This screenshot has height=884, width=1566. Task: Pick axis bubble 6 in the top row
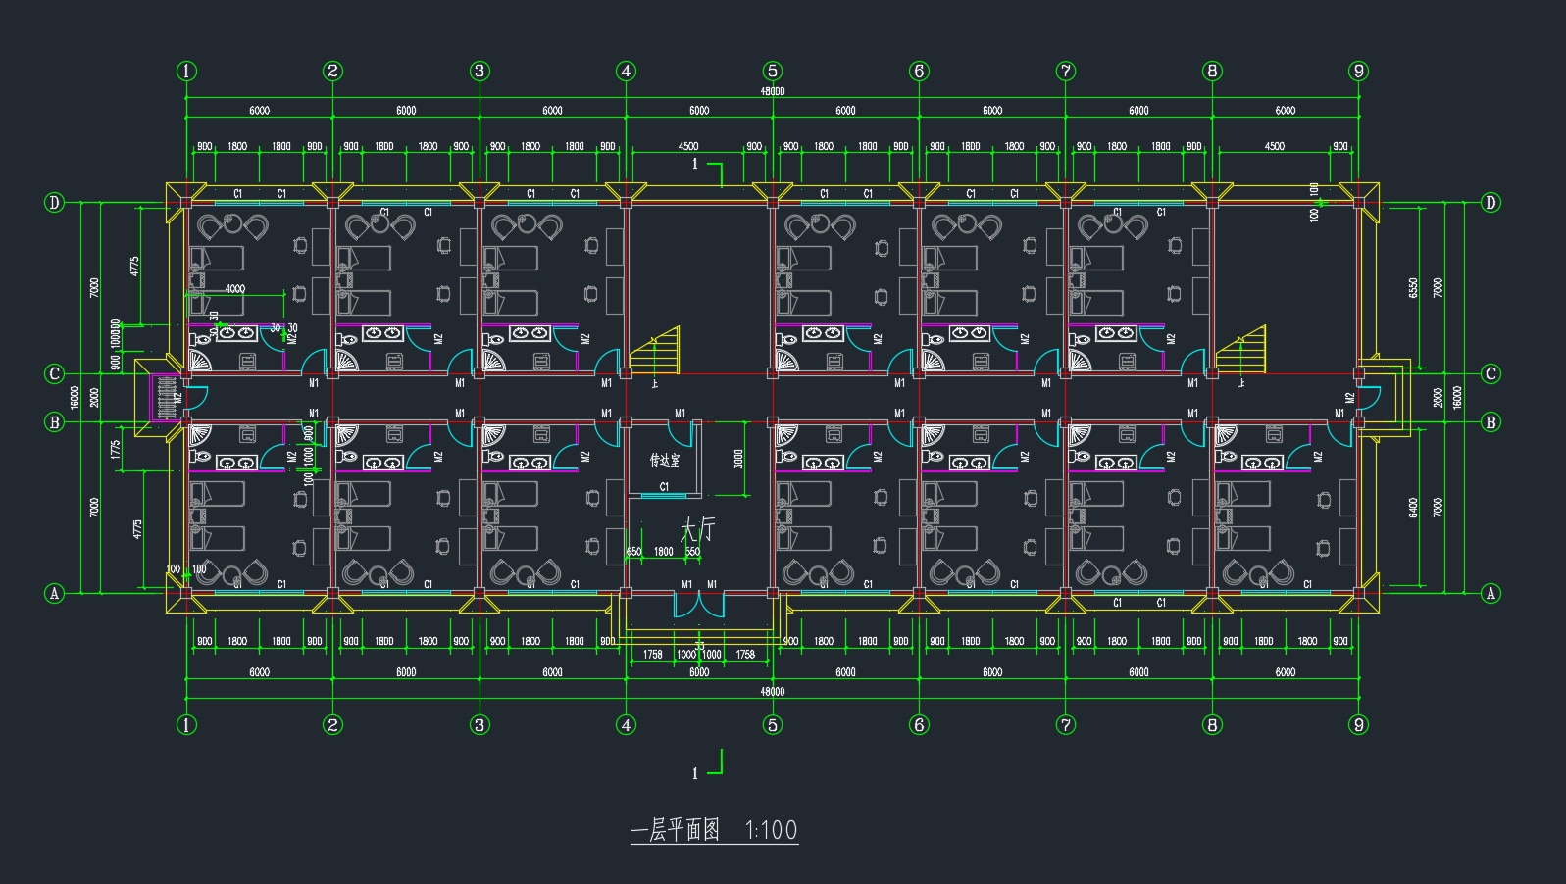pos(919,71)
